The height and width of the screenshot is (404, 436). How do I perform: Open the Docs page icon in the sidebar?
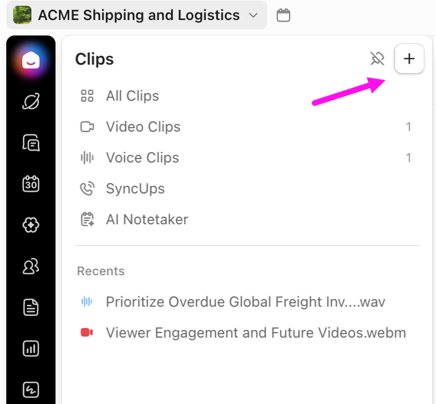pyautogui.click(x=31, y=307)
